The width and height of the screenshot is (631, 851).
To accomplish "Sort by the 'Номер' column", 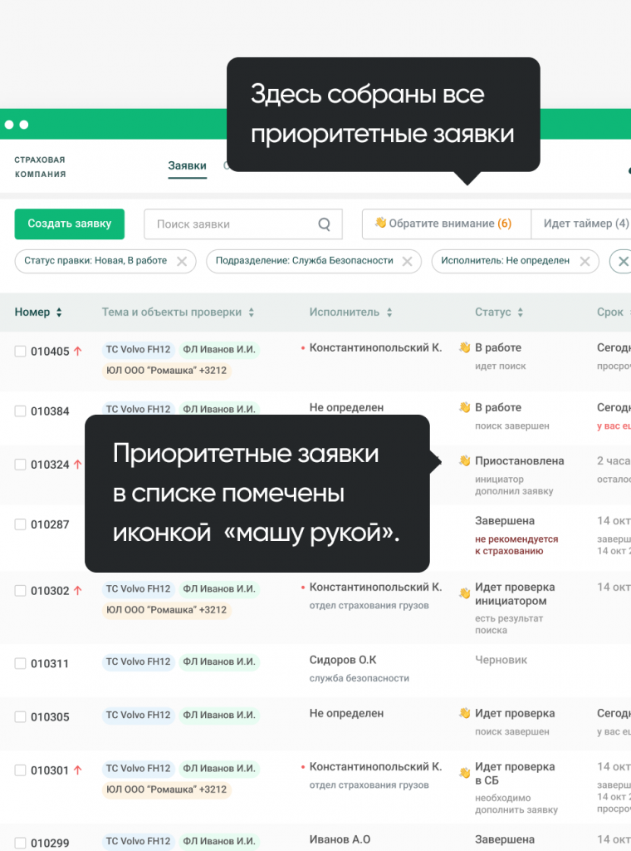I will coord(59,312).
